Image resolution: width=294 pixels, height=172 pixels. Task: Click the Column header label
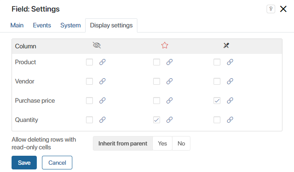tap(26, 46)
